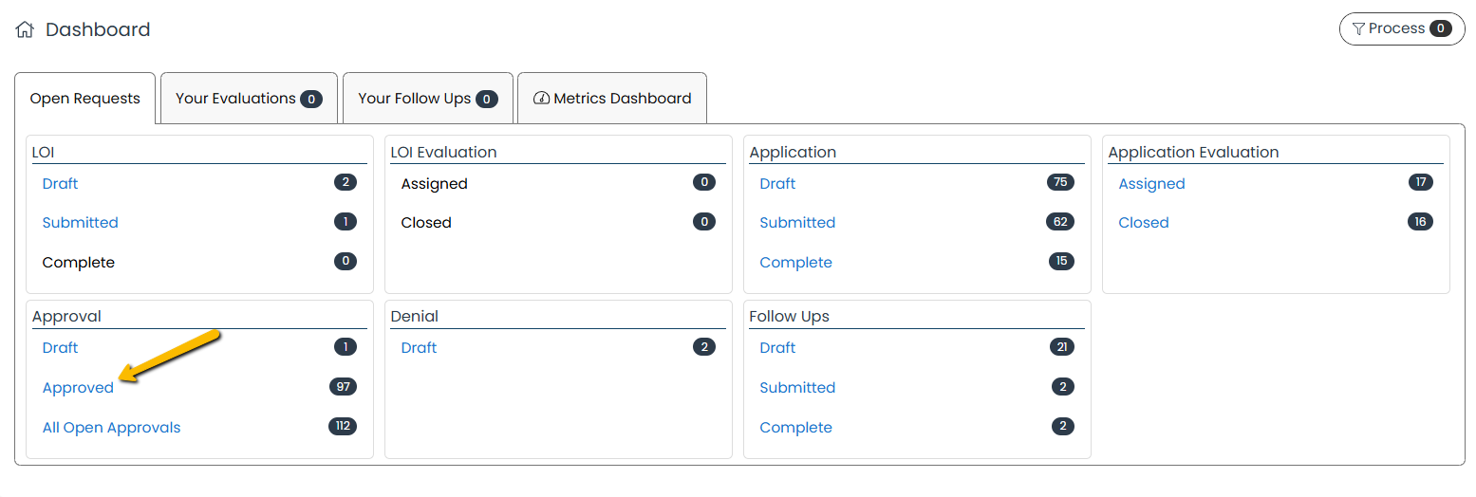Click the Approval Draft badge 1
Screen dimensions: 1476x497
pos(346,347)
